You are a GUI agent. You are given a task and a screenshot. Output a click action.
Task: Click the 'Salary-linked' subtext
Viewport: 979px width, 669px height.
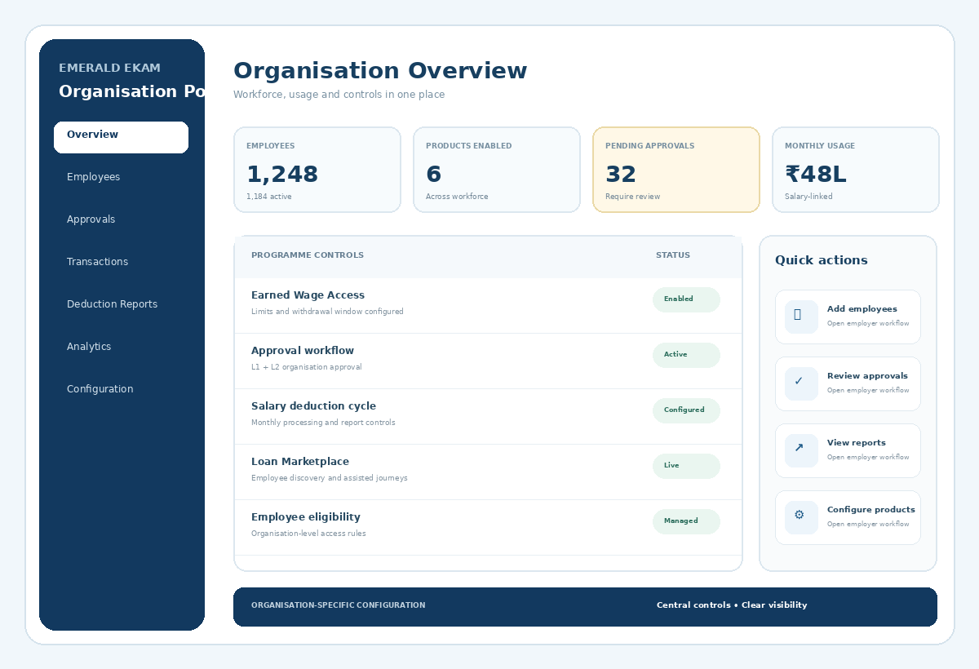pos(808,197)
